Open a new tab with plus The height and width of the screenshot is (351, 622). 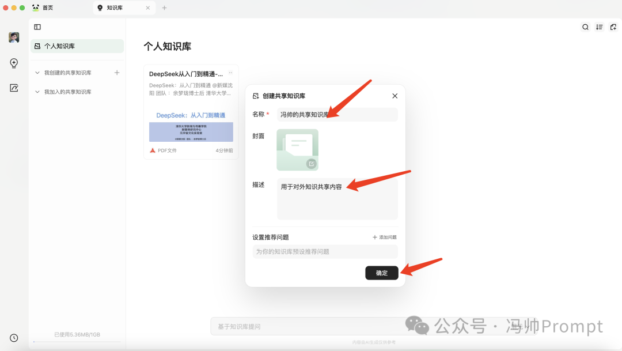click(164, 7)
